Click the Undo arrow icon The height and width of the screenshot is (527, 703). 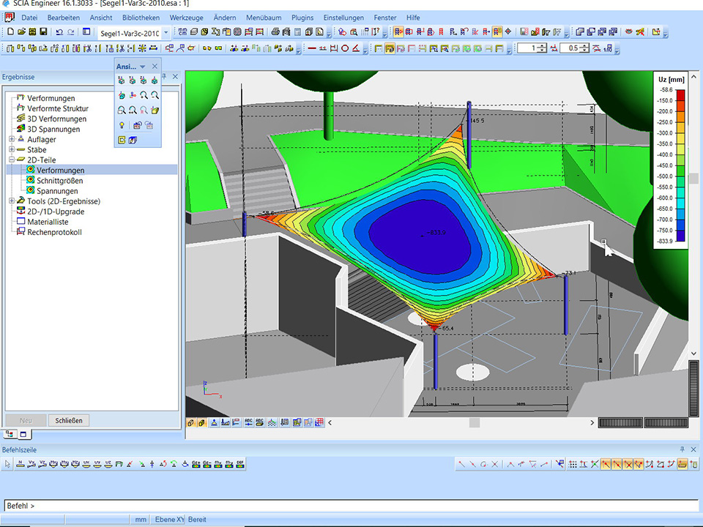coord(59,32)
